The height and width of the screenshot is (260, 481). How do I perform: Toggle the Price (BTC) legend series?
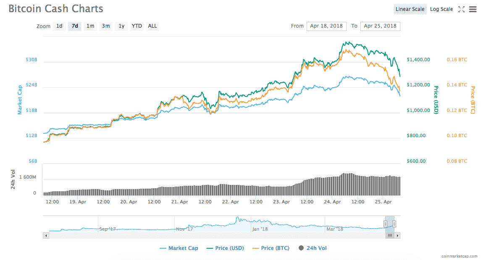click(x=271, y=248)
